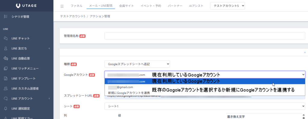Click テストアカウント5 breadcrumb link
Screen dimensions: 308x119
(73, 16)
